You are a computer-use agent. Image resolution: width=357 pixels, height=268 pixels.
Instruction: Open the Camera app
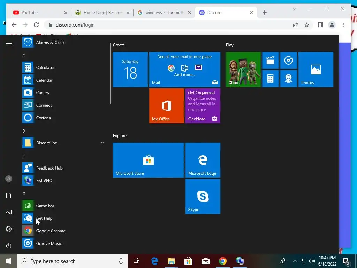63,92
